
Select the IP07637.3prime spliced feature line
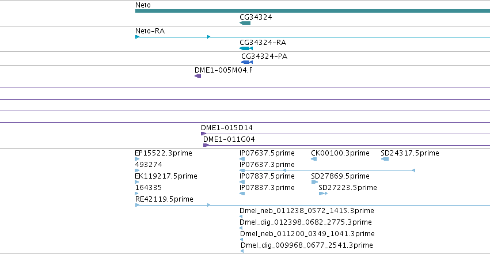point(327,170)
